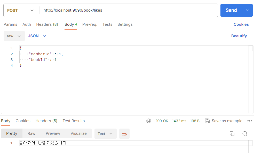Open the Tests tab
This screenshot has width=254, height=153.
point(107,24)
